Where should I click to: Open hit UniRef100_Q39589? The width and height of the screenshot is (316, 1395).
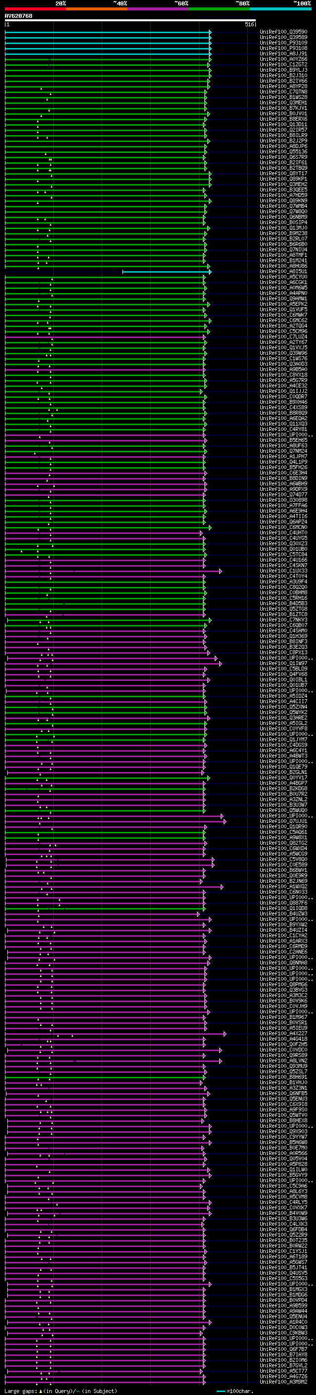pyautogui.click(x=283, y=38)
